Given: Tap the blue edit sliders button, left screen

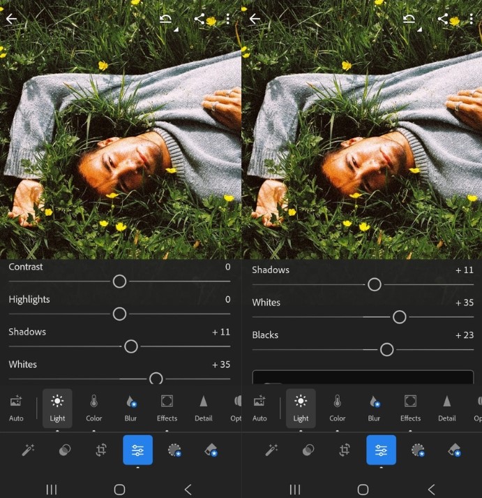Looking at the screenshot, I should point(137,450).
